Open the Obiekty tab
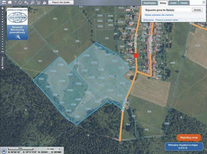This screenshot has width=207, height=154. point(184,3)
